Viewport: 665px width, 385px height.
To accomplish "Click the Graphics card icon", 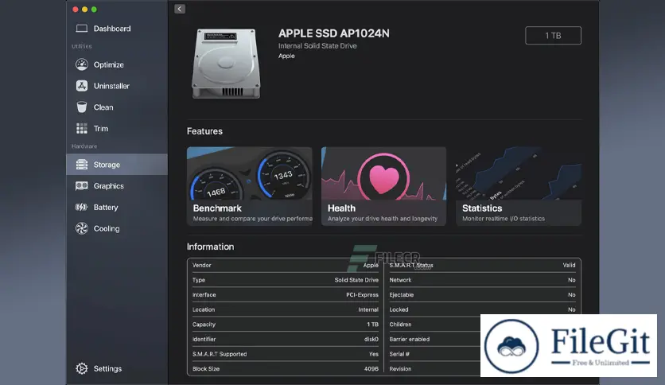I will (81, 185).
